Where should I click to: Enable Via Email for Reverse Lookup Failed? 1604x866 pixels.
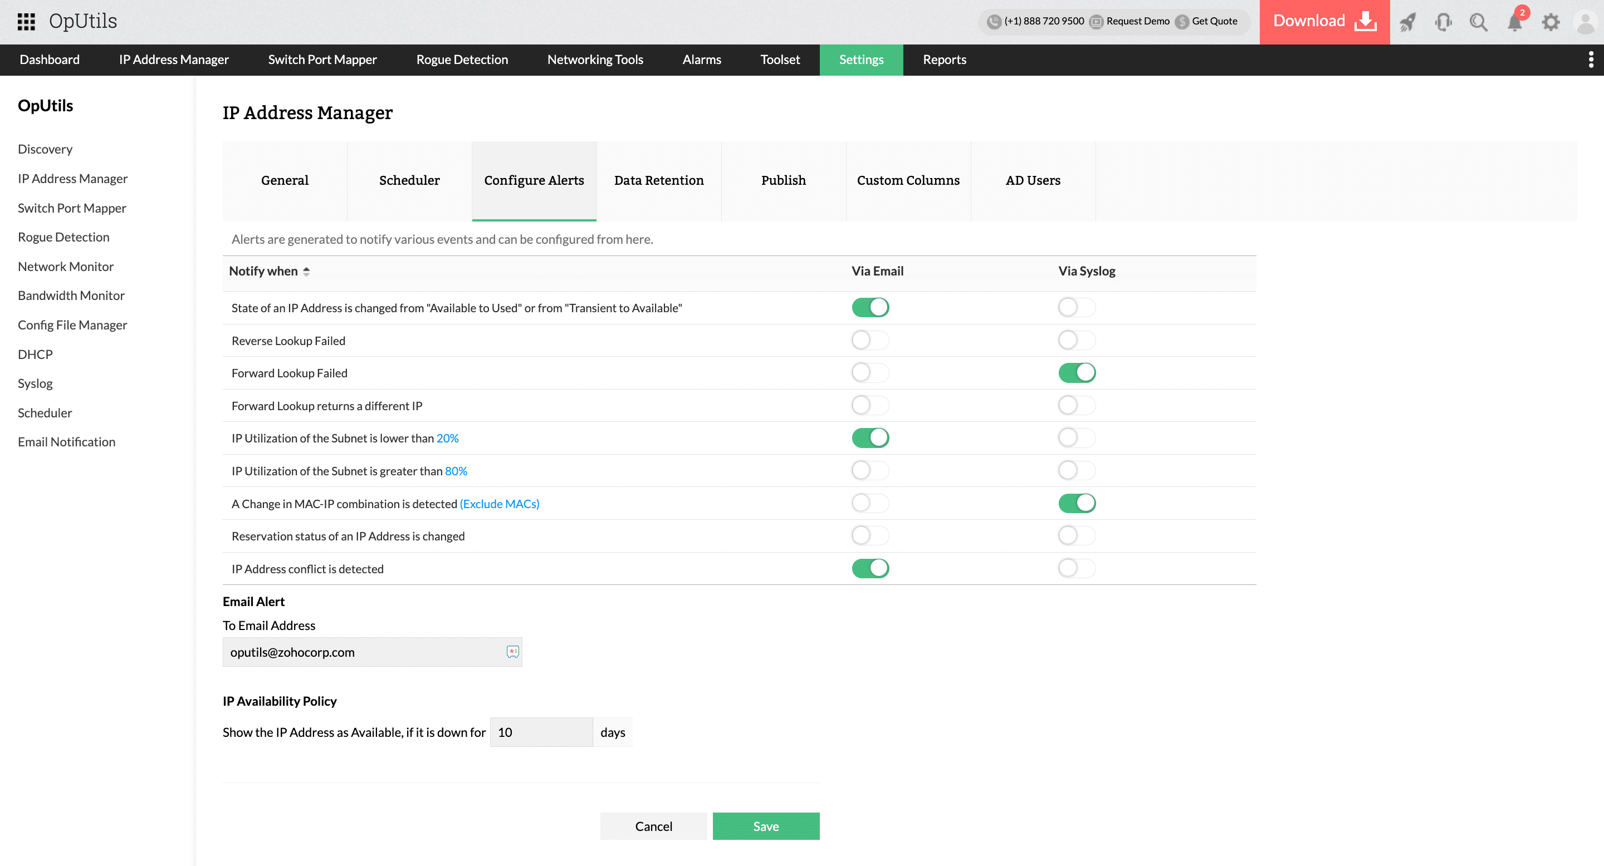[870, 339]
